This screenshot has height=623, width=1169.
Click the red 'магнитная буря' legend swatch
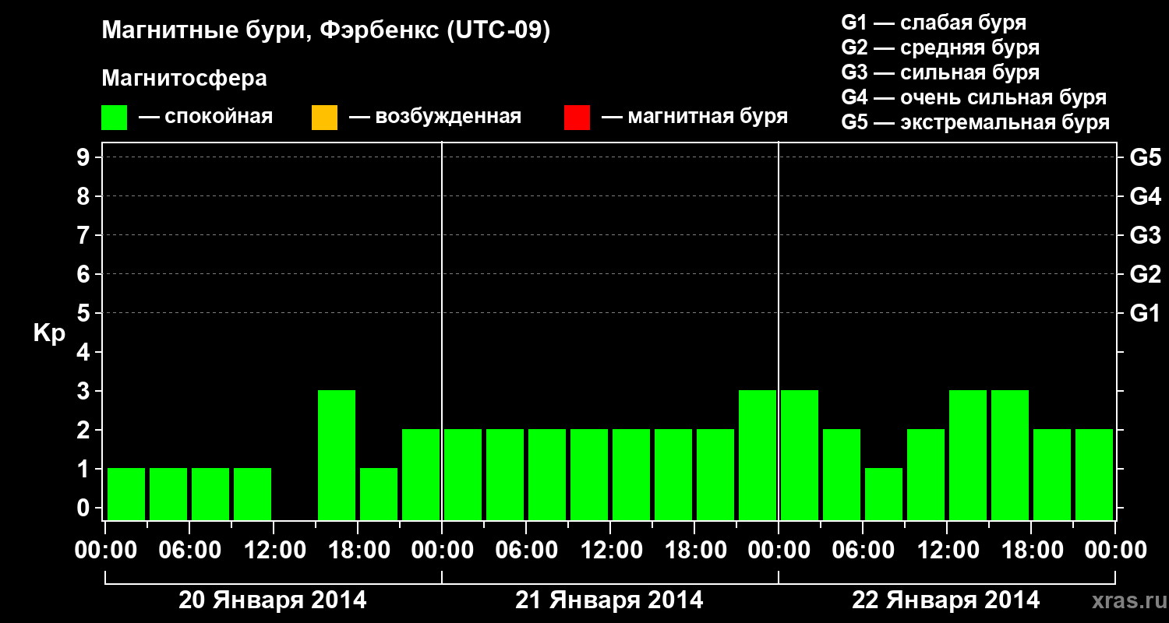[x=577, y=118]
